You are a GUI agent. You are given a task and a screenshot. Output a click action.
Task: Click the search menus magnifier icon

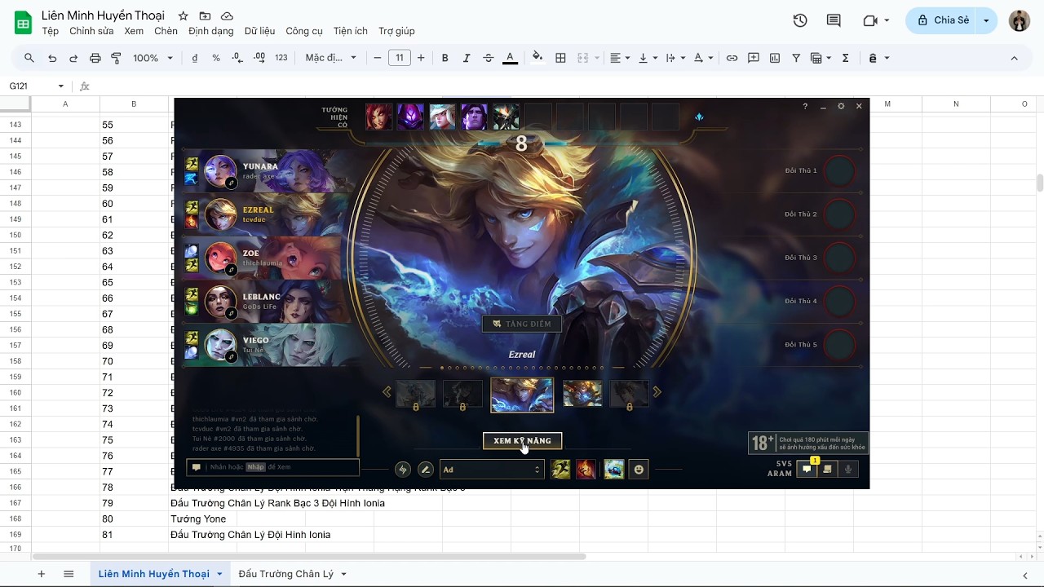coord(29,58)
